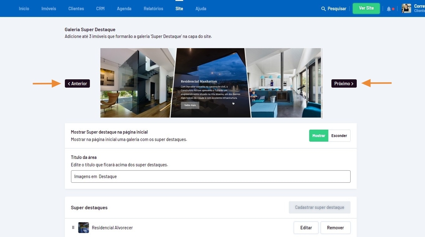Advance gallery with Próximo button
Image resolution: width=425 pixels, height=237 pixels.
(x=344, y=83)
